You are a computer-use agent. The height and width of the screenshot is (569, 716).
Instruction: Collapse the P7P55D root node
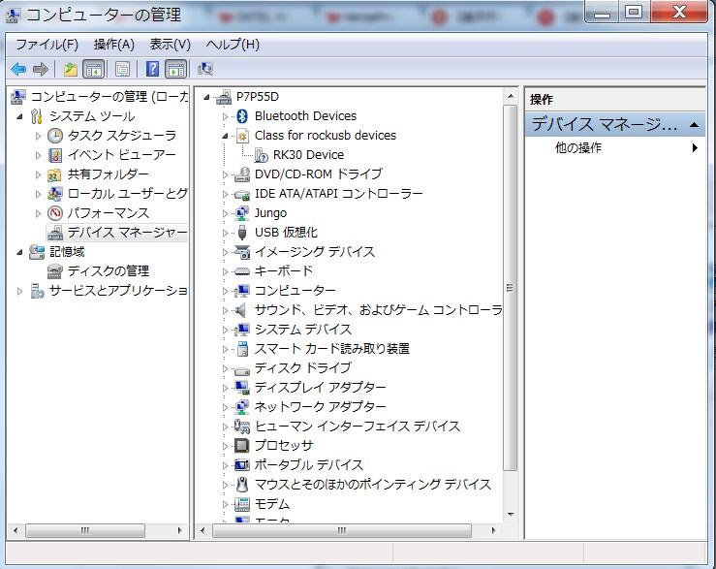206,97
